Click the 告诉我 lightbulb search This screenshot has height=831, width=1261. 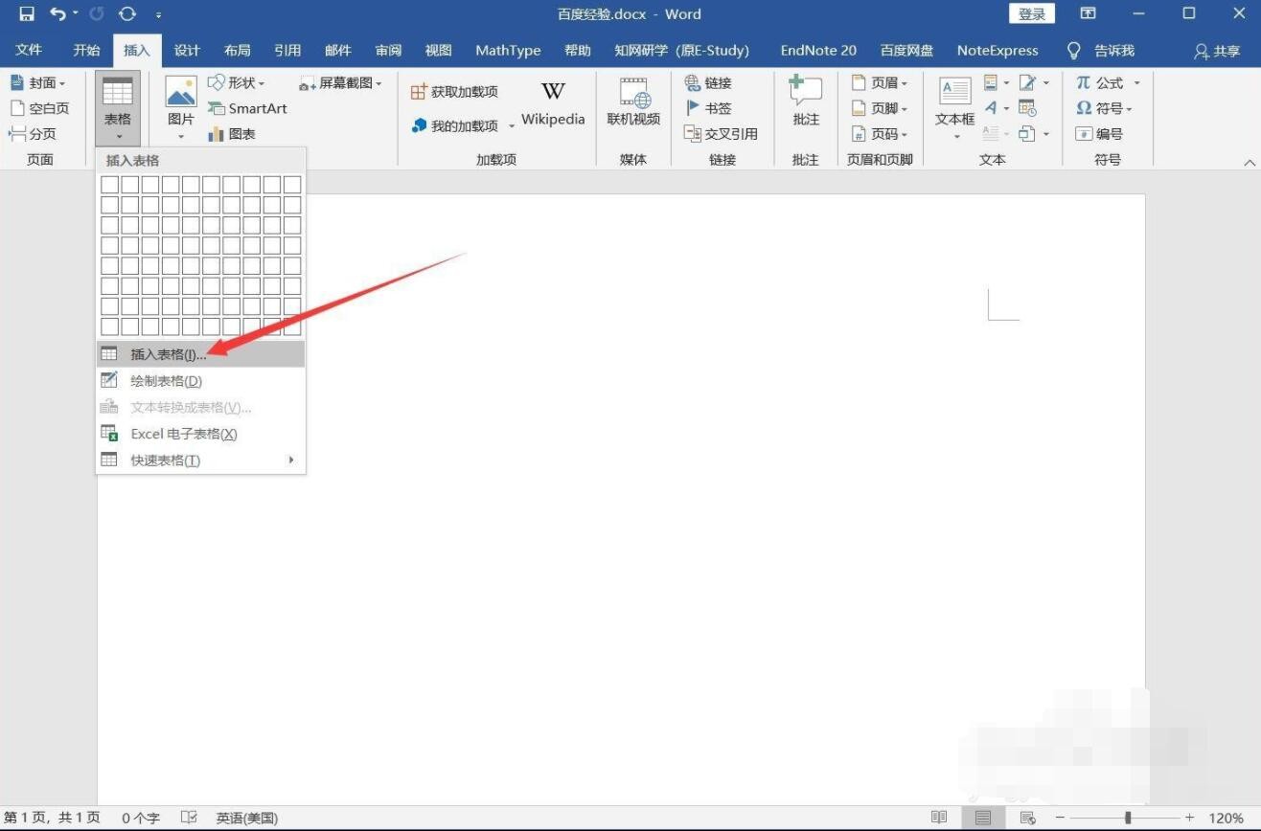coord(1100,50)
